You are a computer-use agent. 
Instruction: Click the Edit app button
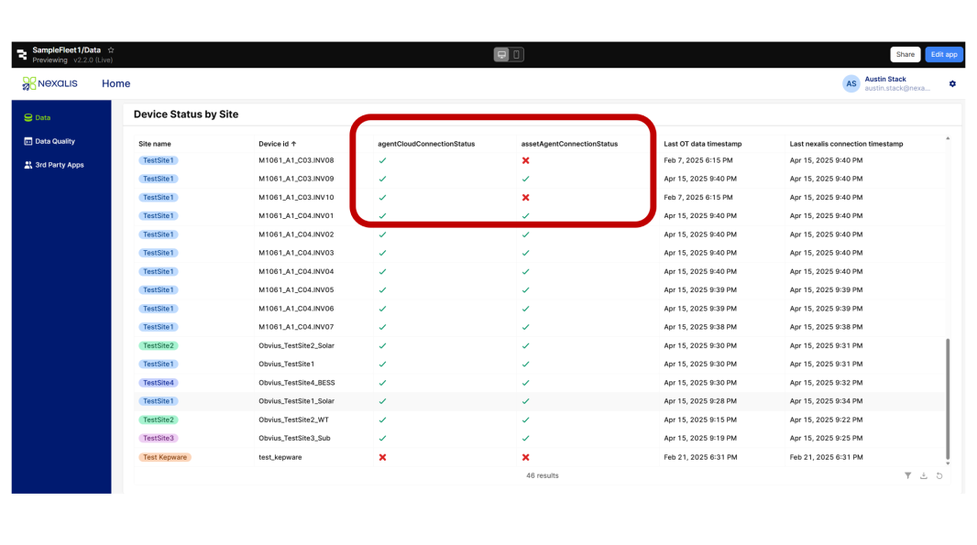[x=944, y=55]
